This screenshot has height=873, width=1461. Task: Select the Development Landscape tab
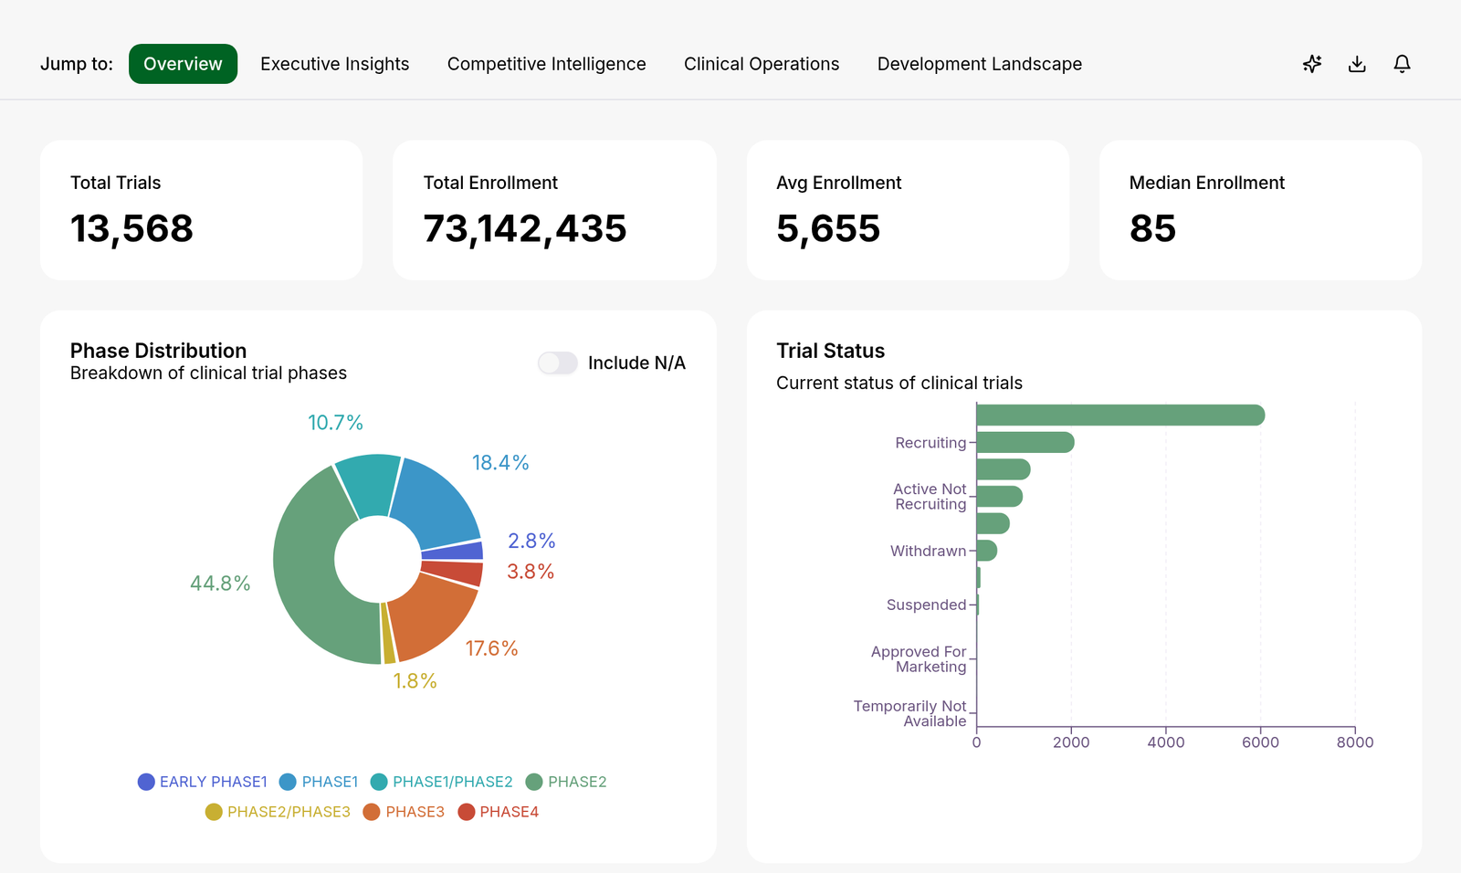click(x=980, y=64)
